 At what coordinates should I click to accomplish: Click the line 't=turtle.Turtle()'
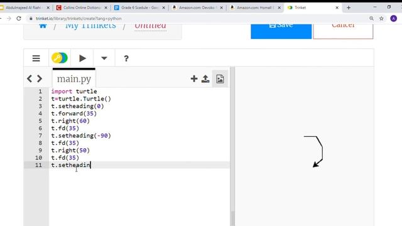81,99
